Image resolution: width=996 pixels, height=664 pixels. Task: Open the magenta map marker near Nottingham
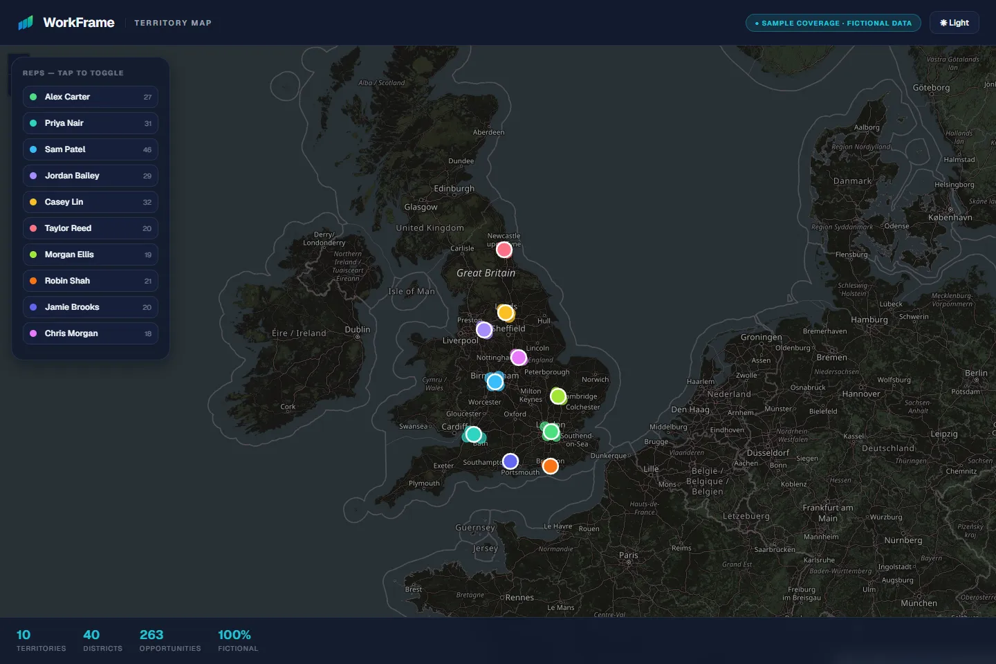coord(518,357)
